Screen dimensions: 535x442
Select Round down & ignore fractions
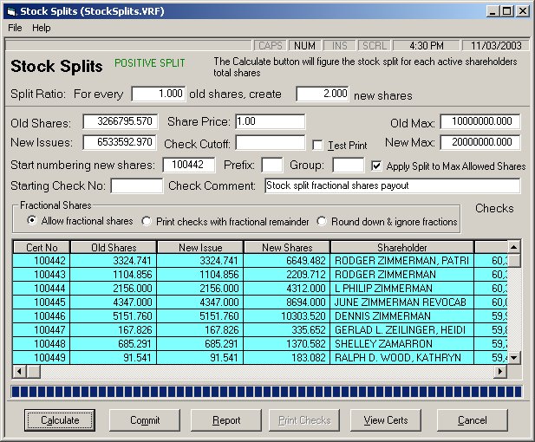coord(322,221)
